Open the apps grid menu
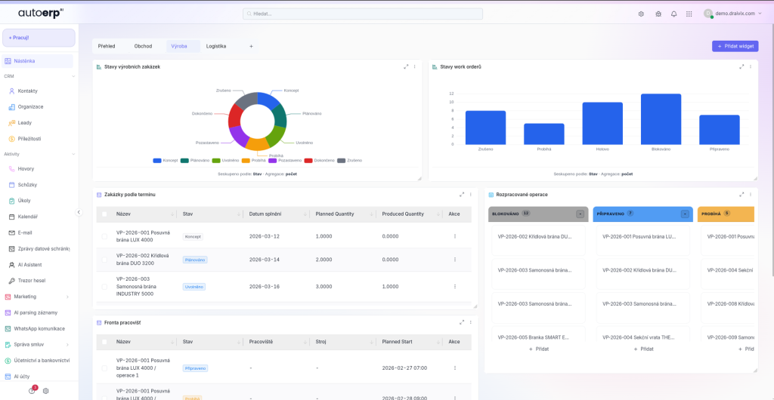The image size is (774, 400). 689,14
